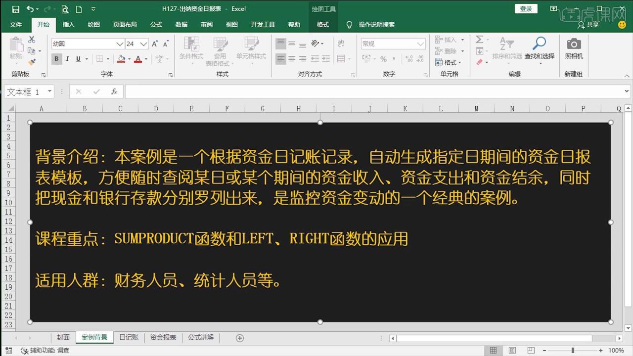Click the 共享 Share button
The image size is (633, 356).
pyautogui.click(x=588, y=24)
